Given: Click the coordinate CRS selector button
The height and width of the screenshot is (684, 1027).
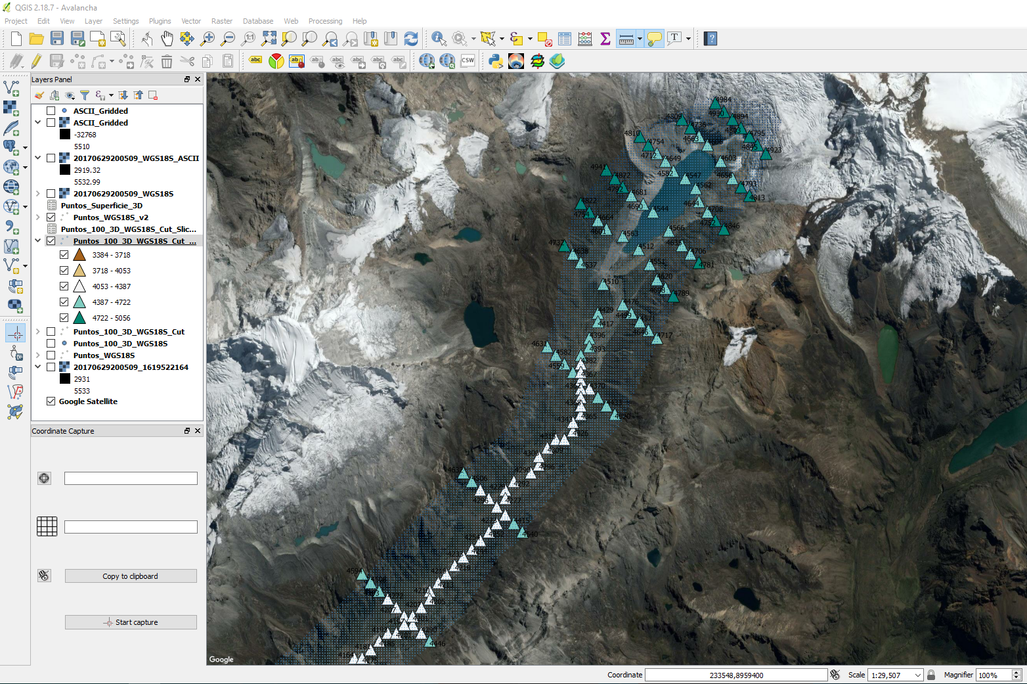Looking at the screenshot, I should pyautogui.click(x=44, y=478).
